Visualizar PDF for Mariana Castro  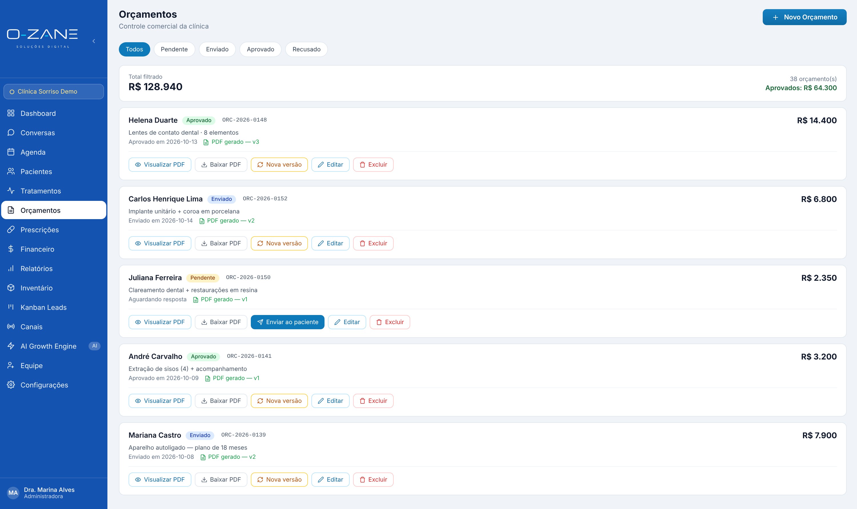[x=160, y=480]
